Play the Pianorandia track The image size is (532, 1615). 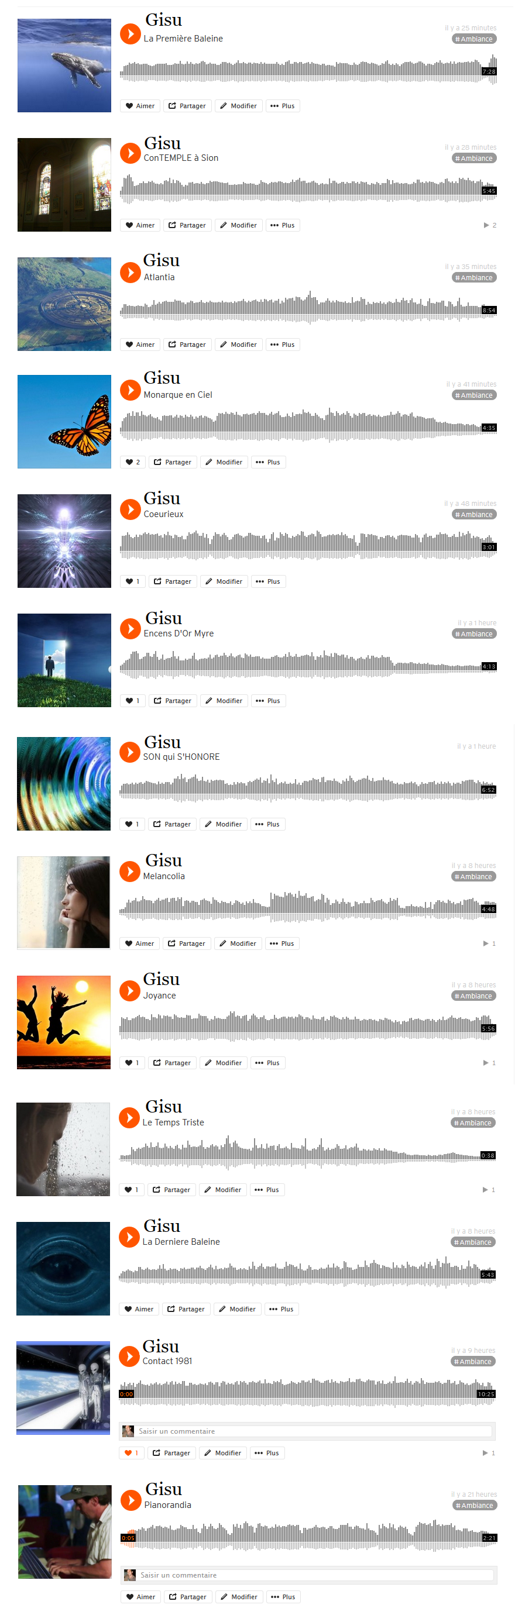pyautogui.click(x=131, y=1500)
